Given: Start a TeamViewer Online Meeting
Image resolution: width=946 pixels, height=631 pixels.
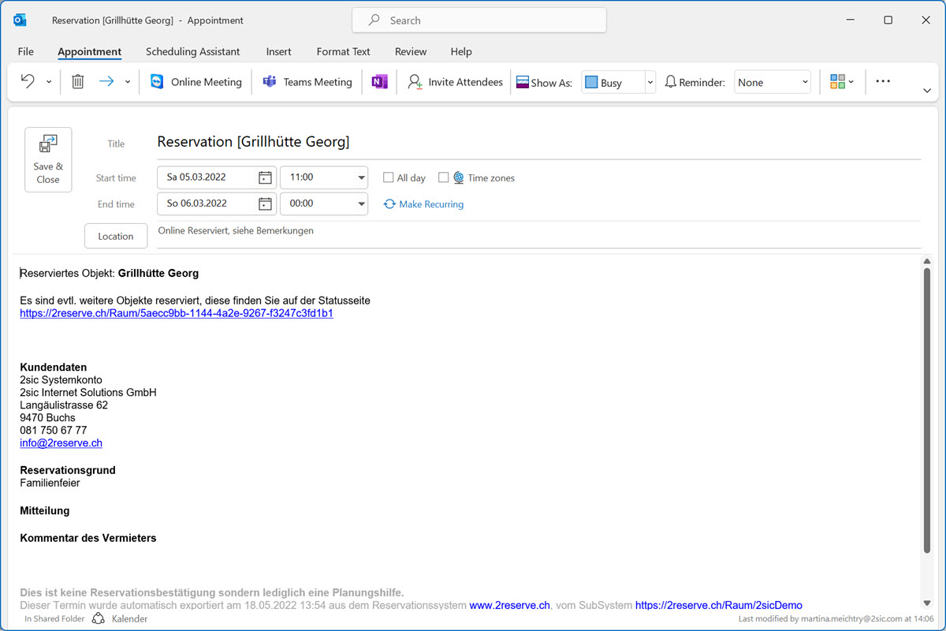Looking at the screenshot, I should tap(196, 82).
